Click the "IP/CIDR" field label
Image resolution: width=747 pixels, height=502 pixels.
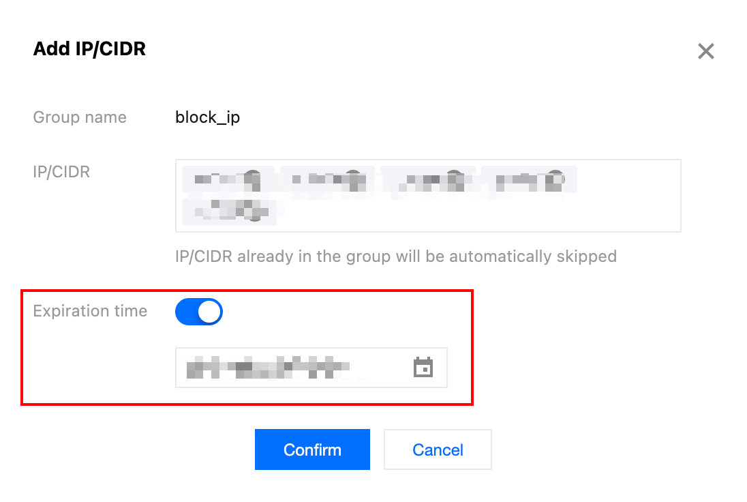point(61,172)
